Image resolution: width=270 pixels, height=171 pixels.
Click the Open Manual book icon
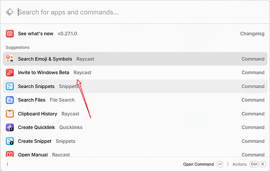[10, 154]
